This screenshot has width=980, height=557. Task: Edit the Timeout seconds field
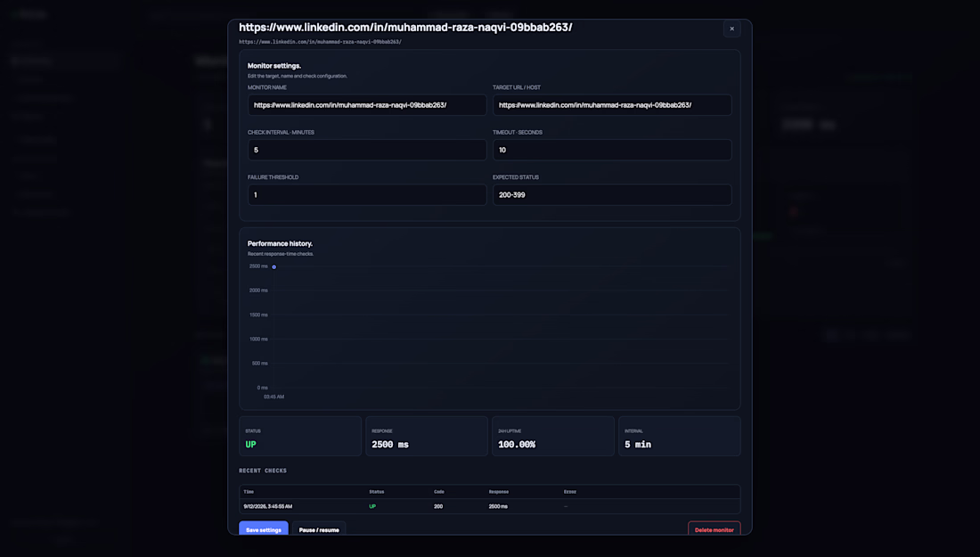pos(612,150)
